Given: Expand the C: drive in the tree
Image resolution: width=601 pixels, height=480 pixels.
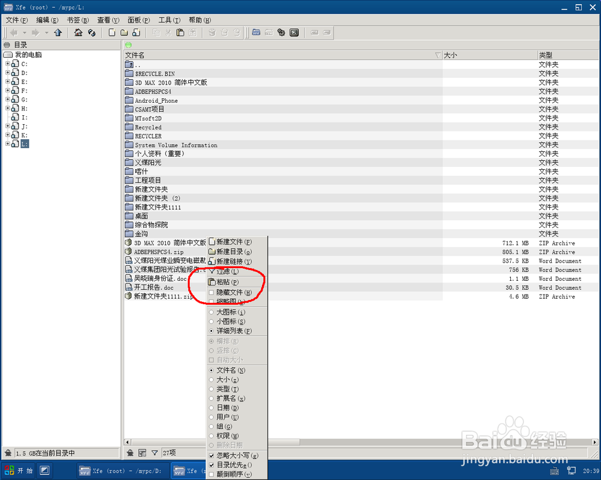Looking at the screenshot, I should [x=8, y=64].
